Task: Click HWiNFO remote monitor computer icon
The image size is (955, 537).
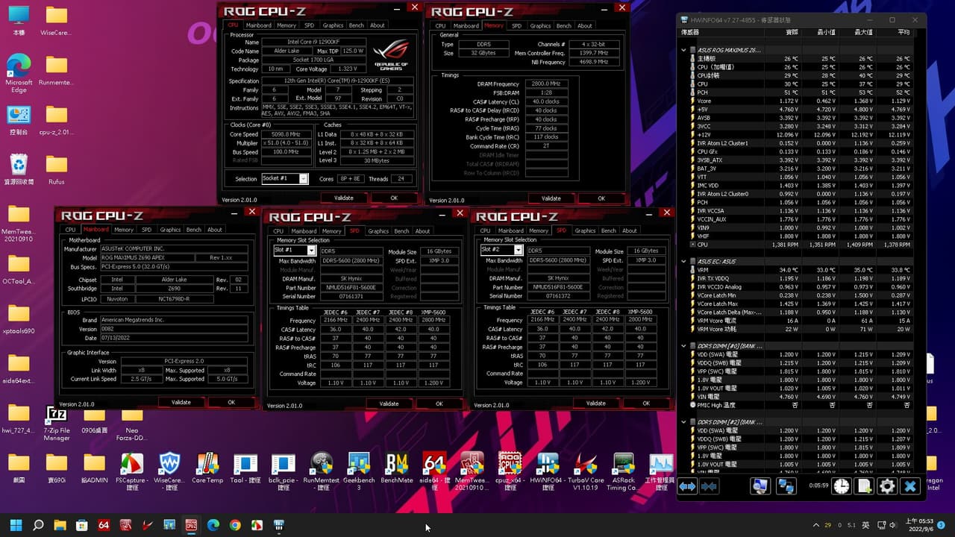Action: pos(760,486)
